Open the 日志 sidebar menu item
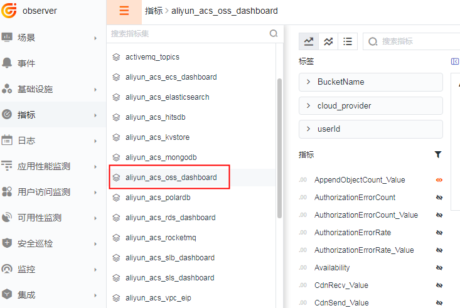Viewport: 460px width, 308px height. pos(53,141)
